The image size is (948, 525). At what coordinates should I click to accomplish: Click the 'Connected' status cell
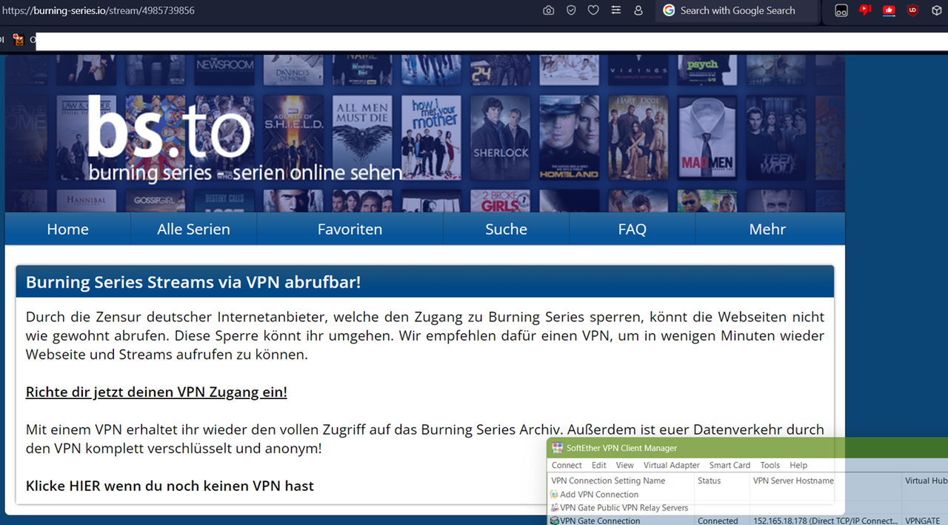[x=718, y=521]
